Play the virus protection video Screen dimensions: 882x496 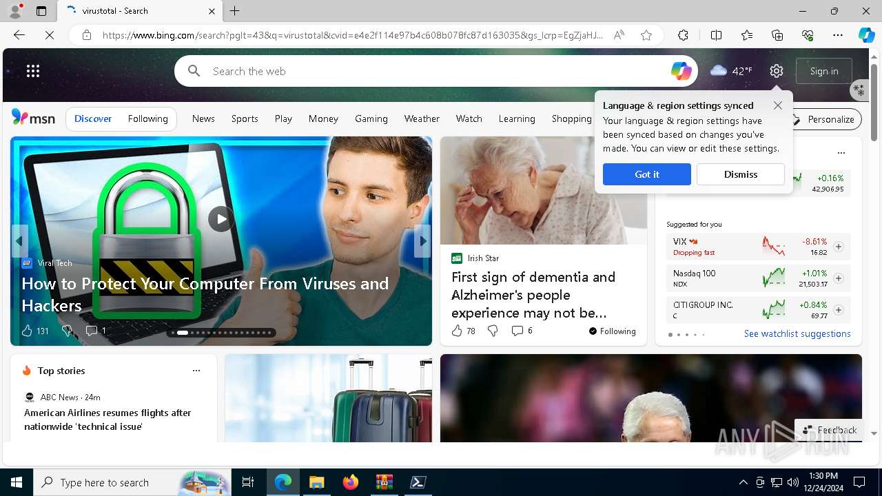pos(220,219)
